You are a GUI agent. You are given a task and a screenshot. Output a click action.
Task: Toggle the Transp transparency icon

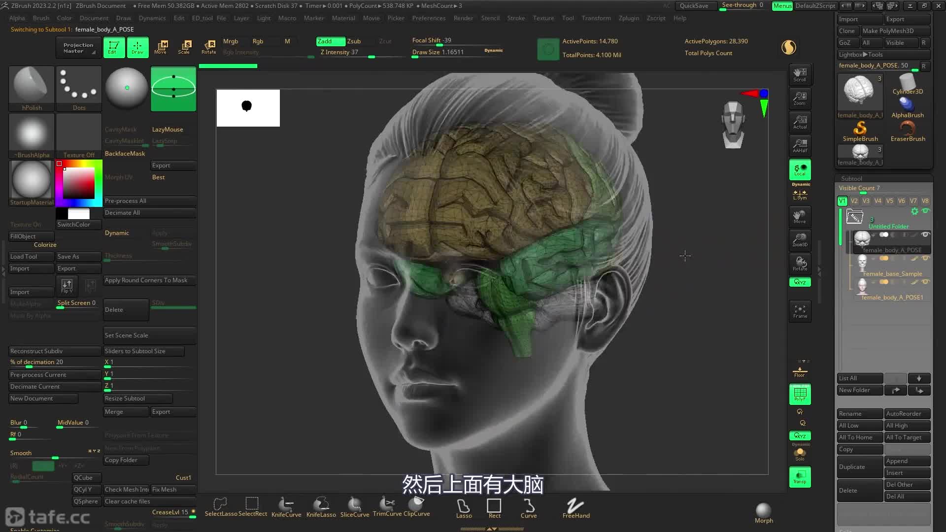[800, 477]
